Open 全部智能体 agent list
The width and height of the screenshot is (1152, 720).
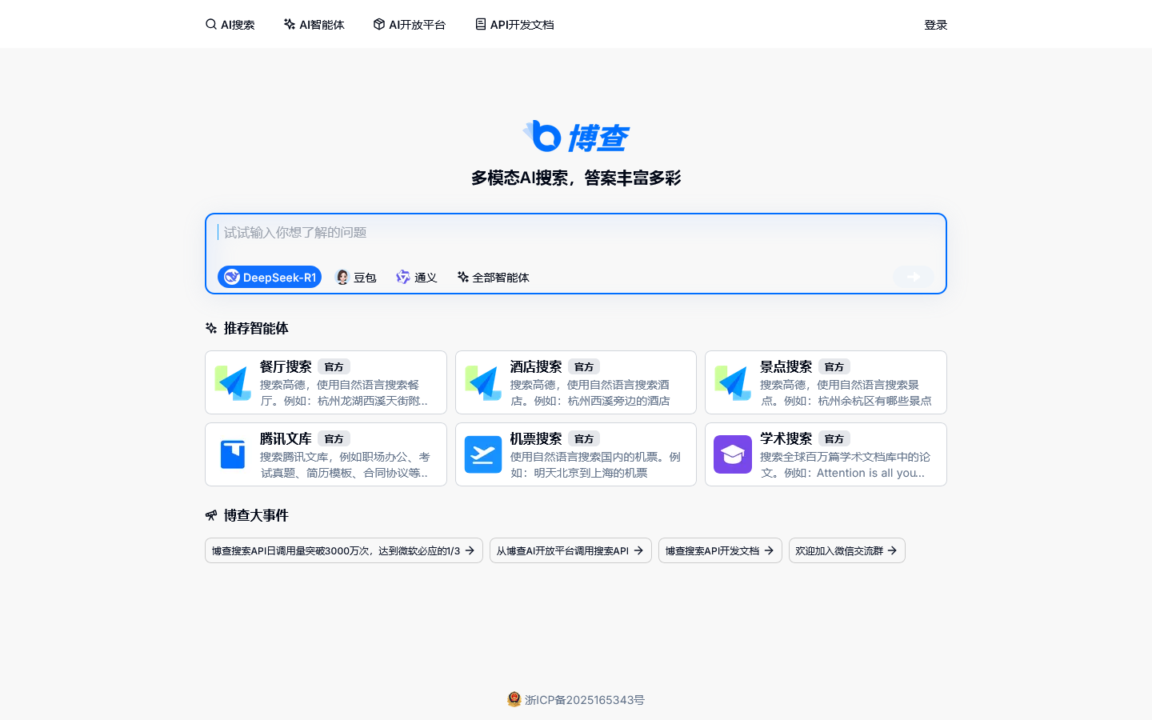tap(493, 277)
